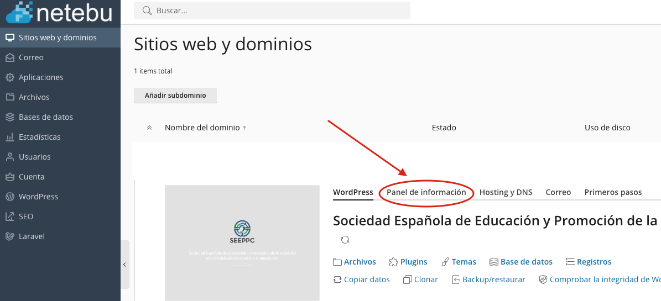The height and width of the screenshot is (301, 661).
Task: Open WordPress text in the sidebar
Action: tap(38, 197)
